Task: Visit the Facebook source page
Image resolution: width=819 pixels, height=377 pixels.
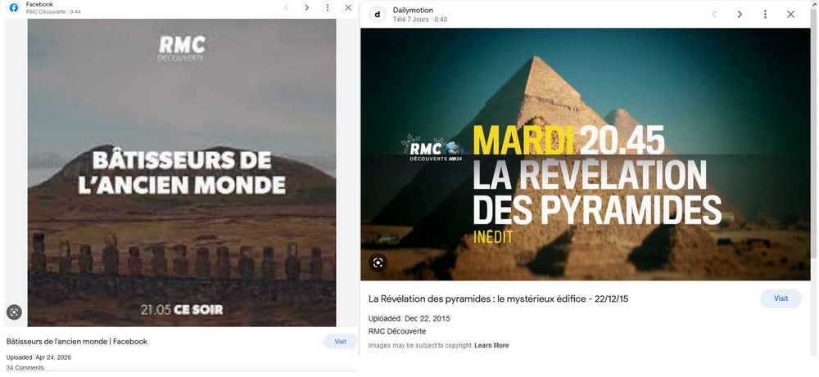Action: tap(340, 342)
